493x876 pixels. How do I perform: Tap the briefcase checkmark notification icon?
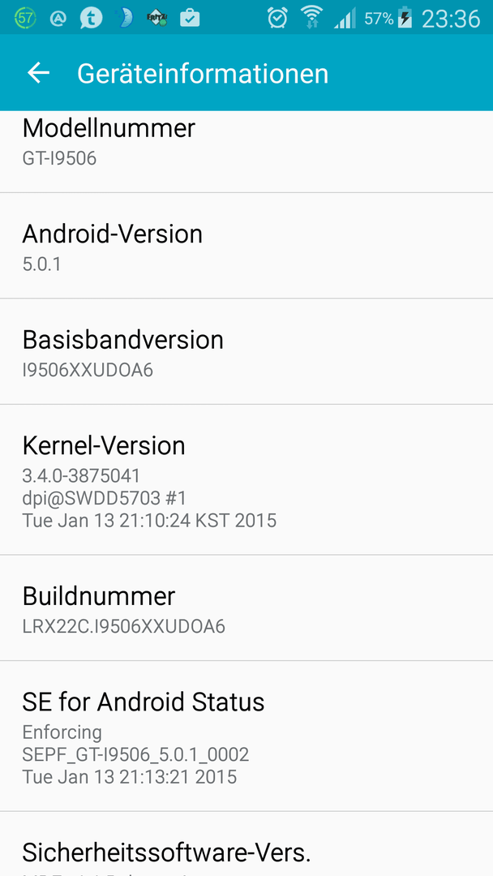tap(190, 19)
